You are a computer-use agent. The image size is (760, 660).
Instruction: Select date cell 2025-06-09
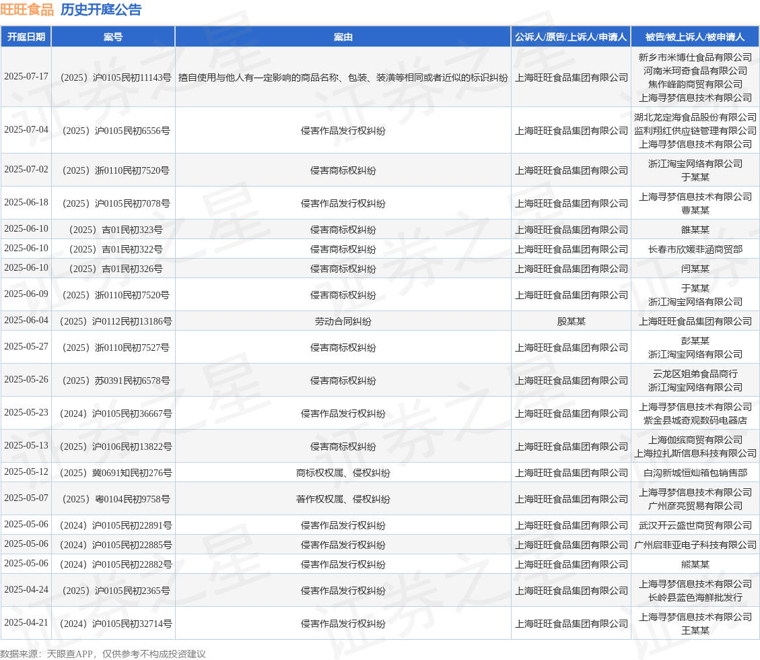[26, 294]
